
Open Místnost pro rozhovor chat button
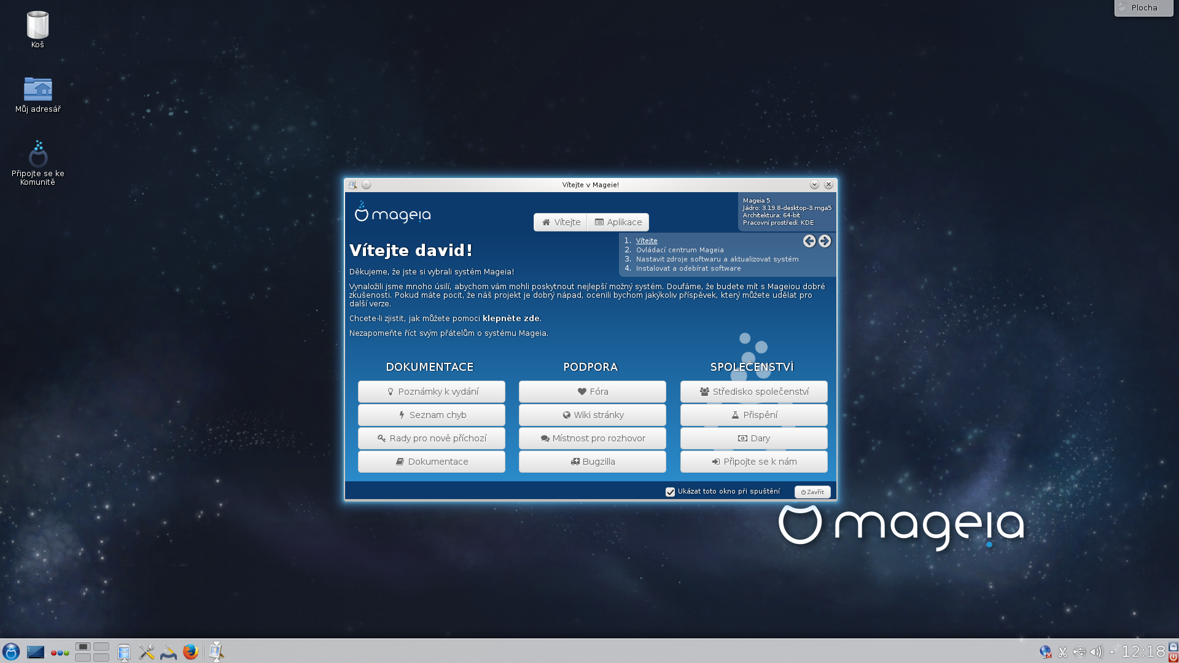593,438
